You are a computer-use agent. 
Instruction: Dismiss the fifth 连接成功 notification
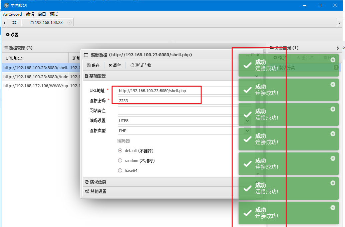coord(333,158)
